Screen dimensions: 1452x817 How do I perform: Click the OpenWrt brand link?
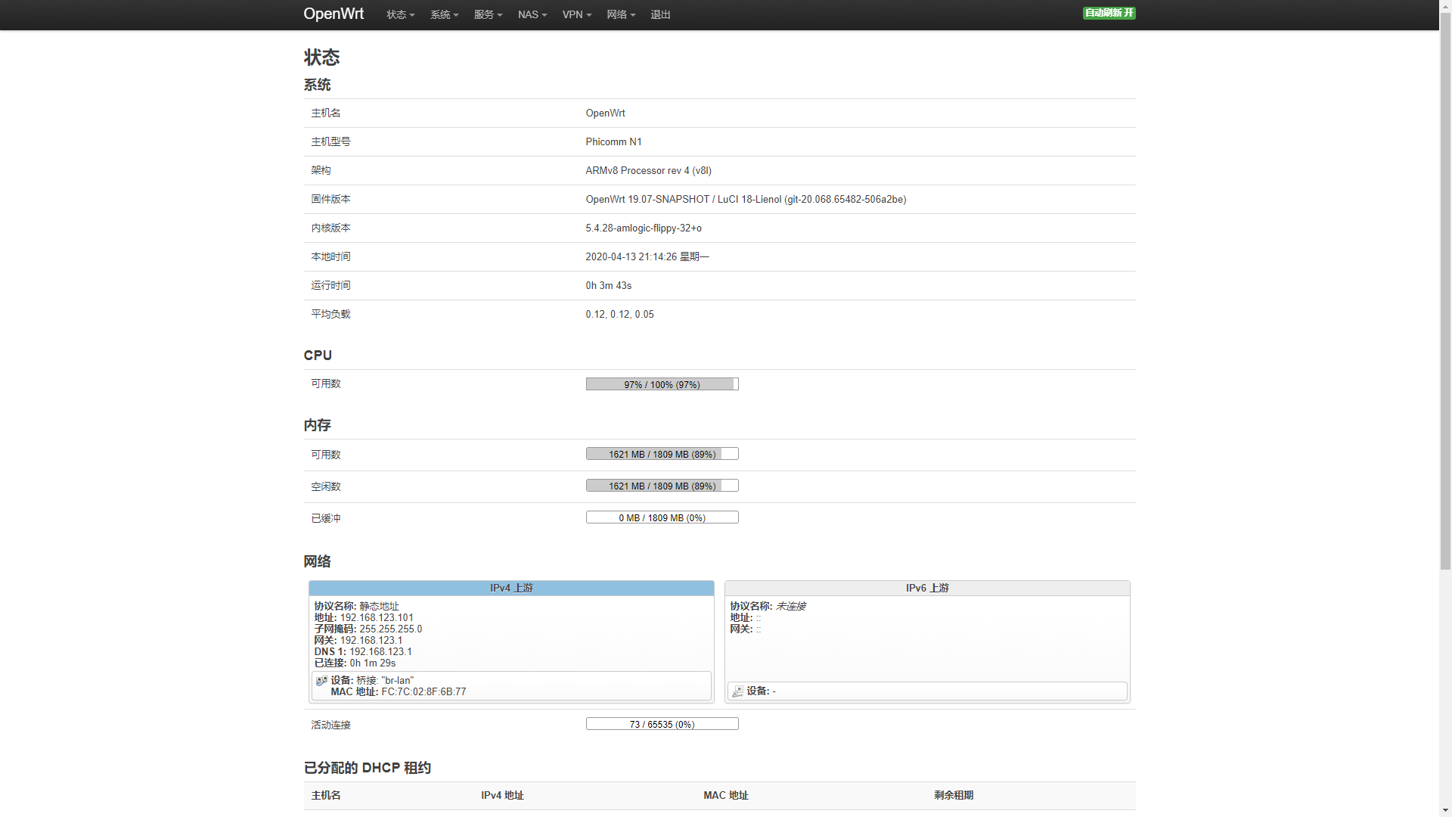(x=334, y=14)
